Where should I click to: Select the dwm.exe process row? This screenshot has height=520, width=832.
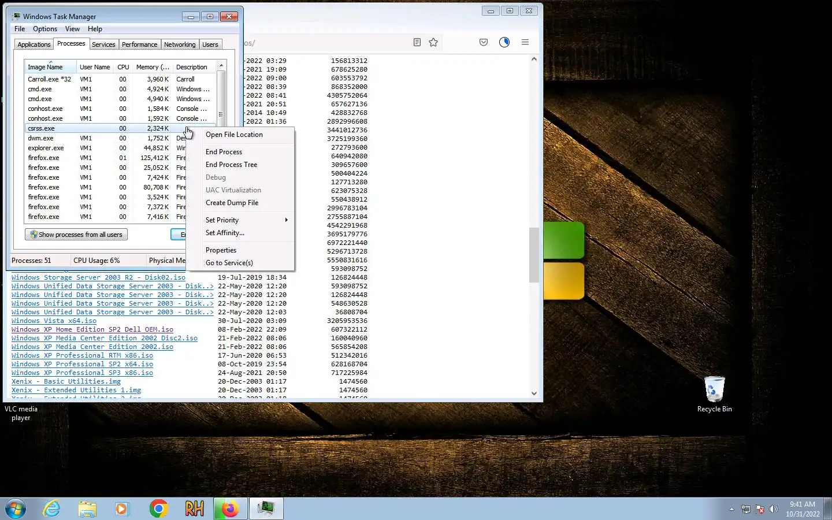point(105,138)
